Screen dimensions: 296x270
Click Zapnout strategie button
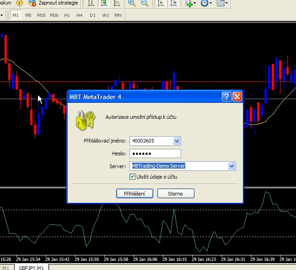point(54,3)
